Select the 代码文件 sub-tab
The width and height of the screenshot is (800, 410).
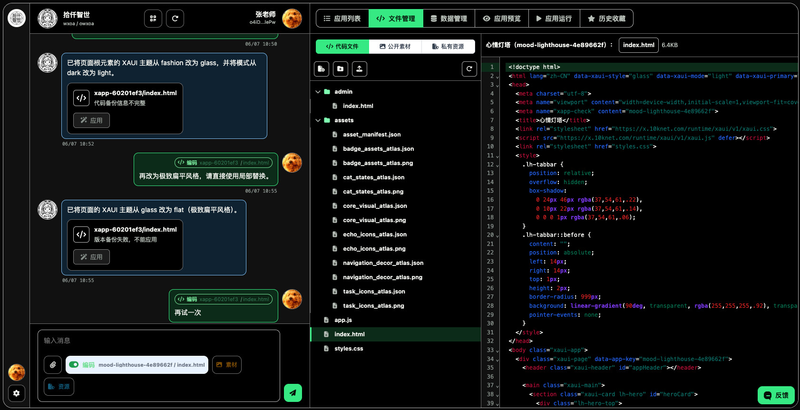tap(342, 46)
